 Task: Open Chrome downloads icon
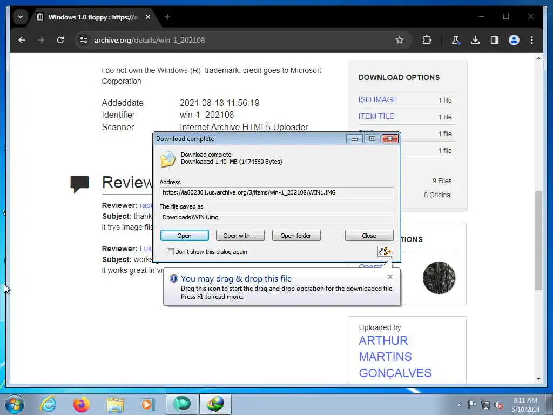[475, 40]
